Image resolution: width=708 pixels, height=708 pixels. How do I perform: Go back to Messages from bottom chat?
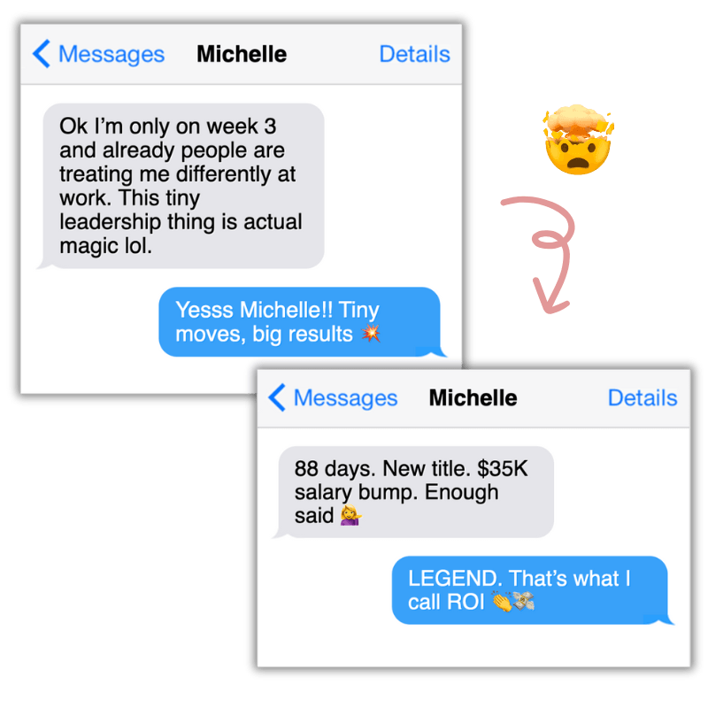click(345, 398)
